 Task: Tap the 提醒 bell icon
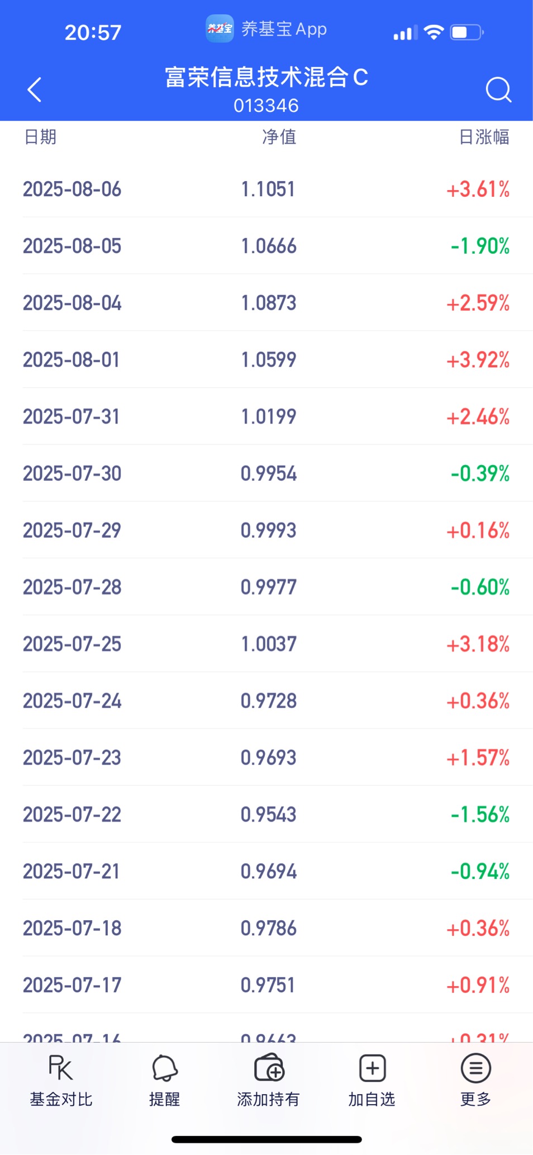165,1068
